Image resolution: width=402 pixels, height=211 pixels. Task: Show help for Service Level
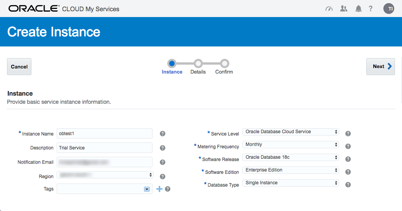[x=348, y=134]
